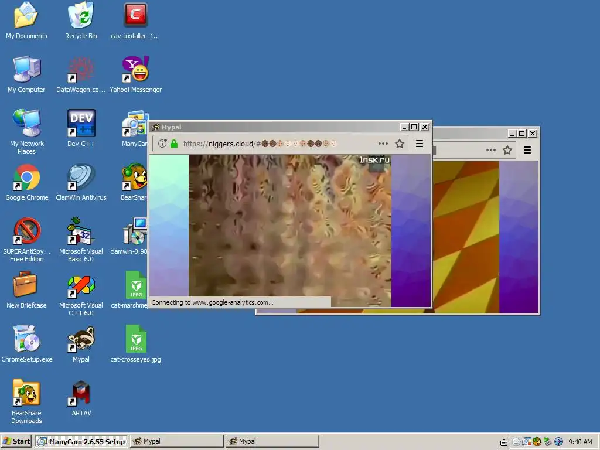The image size is (600, 450).
Task: Select Microsoft Visual C++ 6.0 shortcut
Action: tap(81, 294)
